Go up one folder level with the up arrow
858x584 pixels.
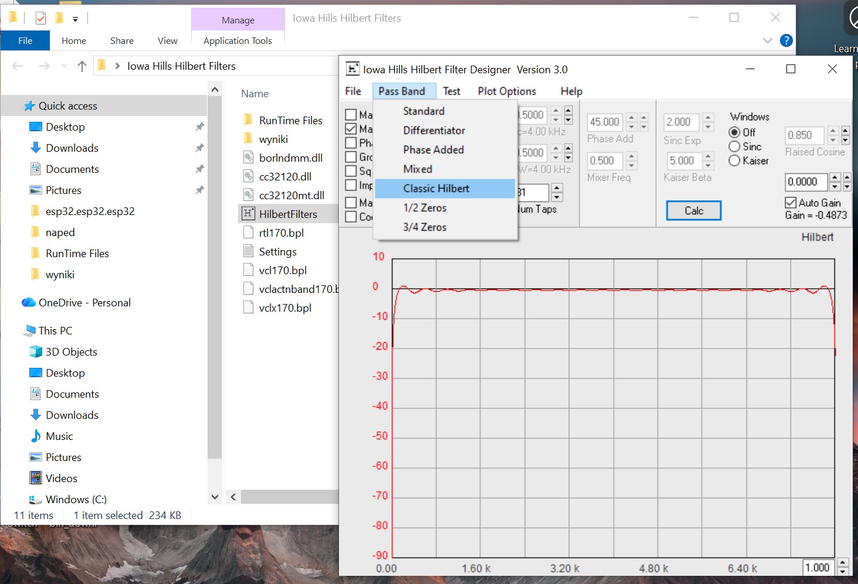(x=82, y=66)
